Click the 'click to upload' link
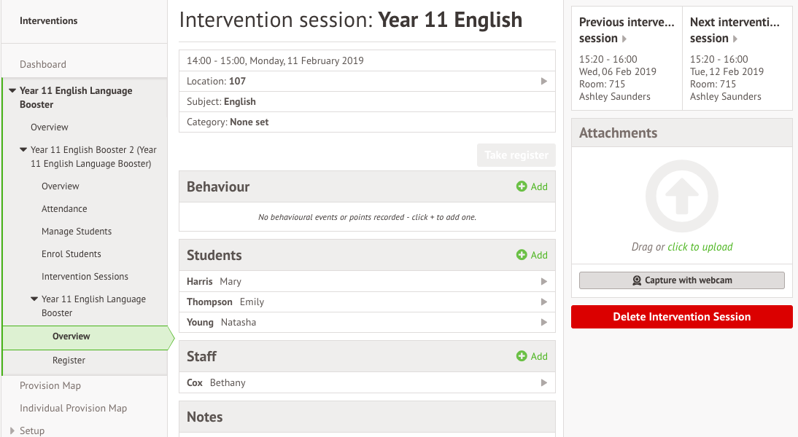Viewport: 798px width, 437px height. [700, 247]
